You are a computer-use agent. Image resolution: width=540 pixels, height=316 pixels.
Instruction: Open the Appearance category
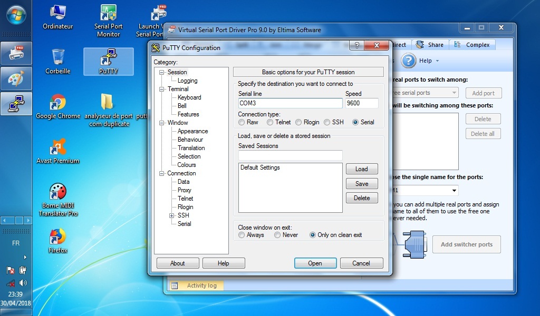point(193,131)
